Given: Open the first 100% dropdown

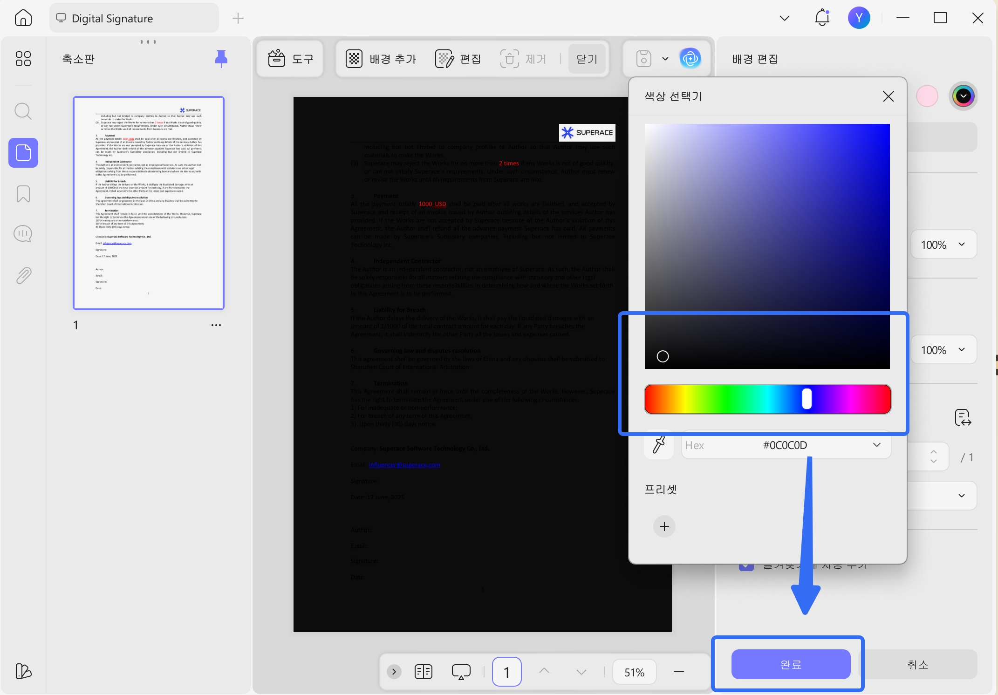Looking at the screenshot, I should (943, 245).
